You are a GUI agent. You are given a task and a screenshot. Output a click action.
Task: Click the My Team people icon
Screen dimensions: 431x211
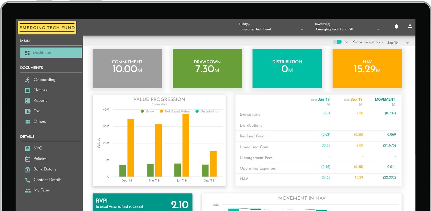[x=27, y=190]
